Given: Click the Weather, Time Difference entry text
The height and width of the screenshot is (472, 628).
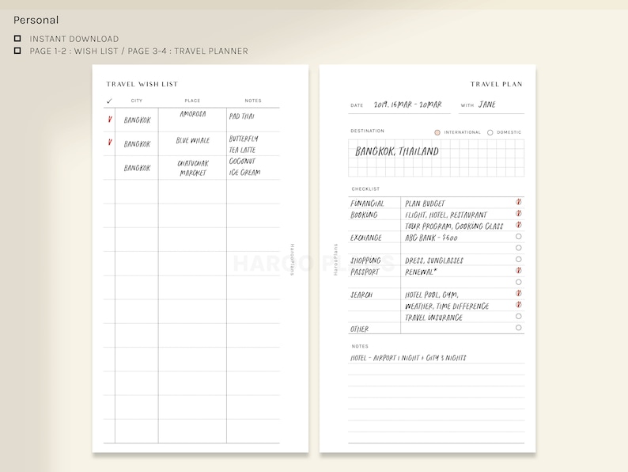Looking at the screenshot, I should (447, 306).
